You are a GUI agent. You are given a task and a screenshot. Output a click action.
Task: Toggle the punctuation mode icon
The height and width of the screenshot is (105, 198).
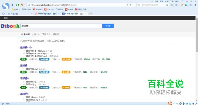point(177,104)
